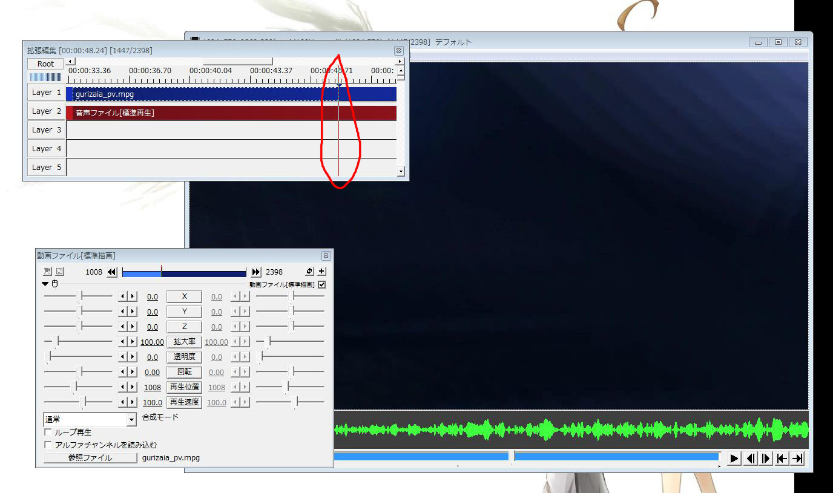Jump to clip end with double-right arrow near 2398
Screen dimensions: 833x493
[256, 272]
